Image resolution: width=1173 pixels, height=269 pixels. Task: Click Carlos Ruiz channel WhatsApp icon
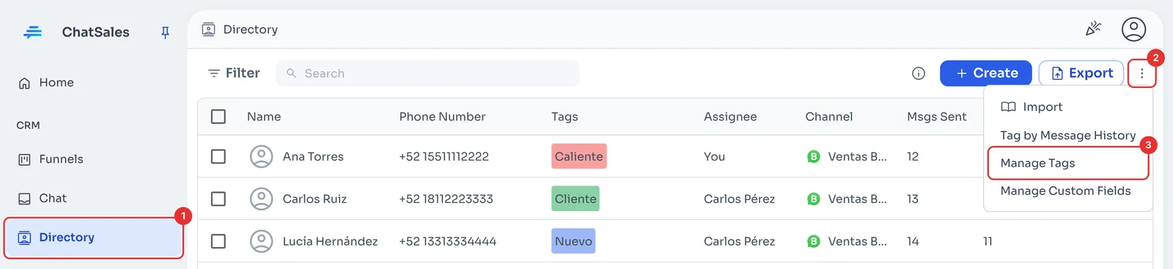(813, 199)
